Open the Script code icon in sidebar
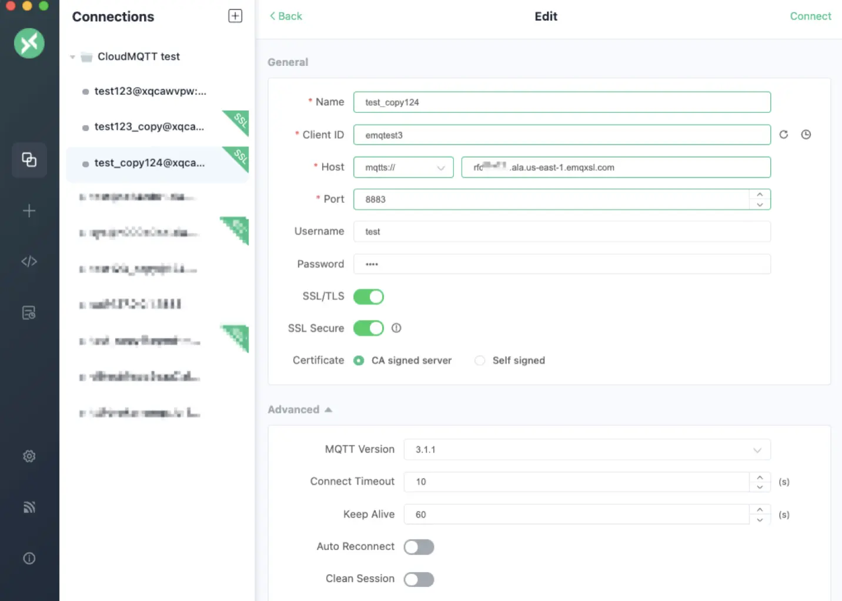The height and width of the screenshot is (601, 842). 29,261
